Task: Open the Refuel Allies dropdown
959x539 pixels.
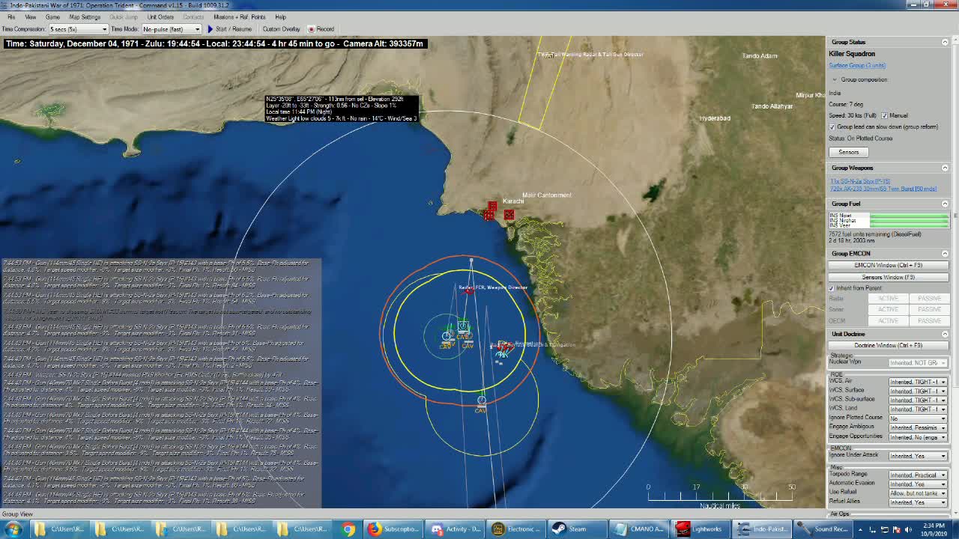Action: coord(918,502)
